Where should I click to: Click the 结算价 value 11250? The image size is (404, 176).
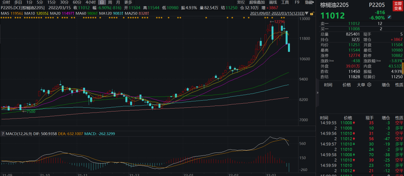(x=397, y=77)
